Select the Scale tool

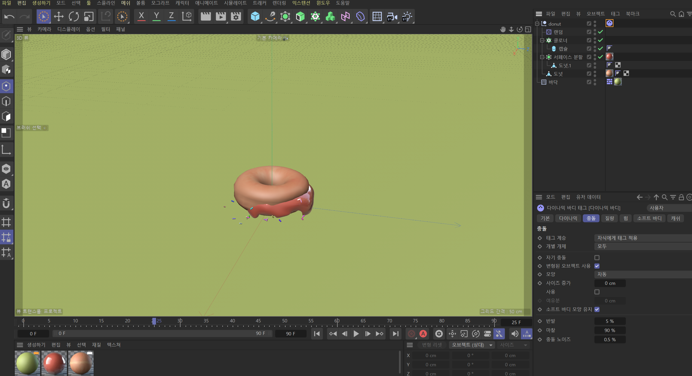pyautogui.click(x=89, y=17)
